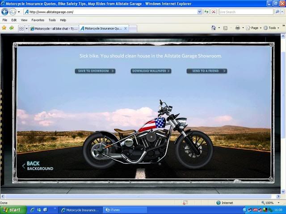Screen dimensions: 286x214
Task: Click the red Stop loading icon
Action: tap(214, 12)
